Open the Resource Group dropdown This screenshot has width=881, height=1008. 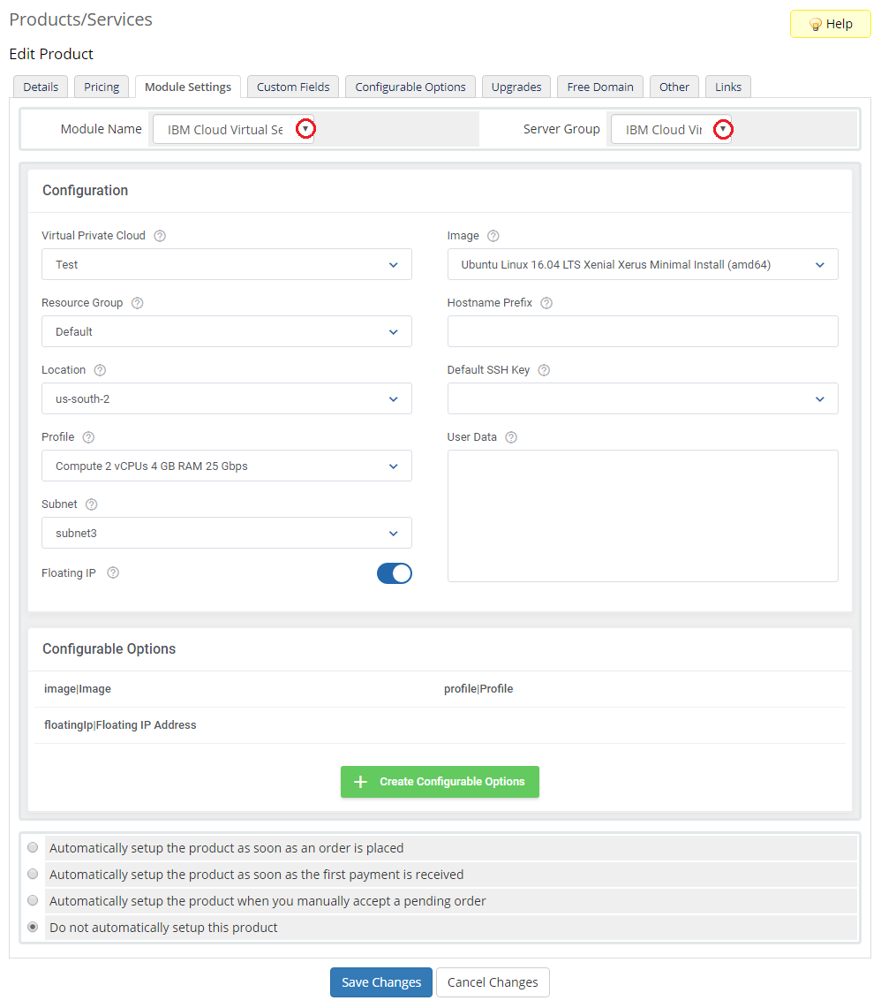(227, 331)
